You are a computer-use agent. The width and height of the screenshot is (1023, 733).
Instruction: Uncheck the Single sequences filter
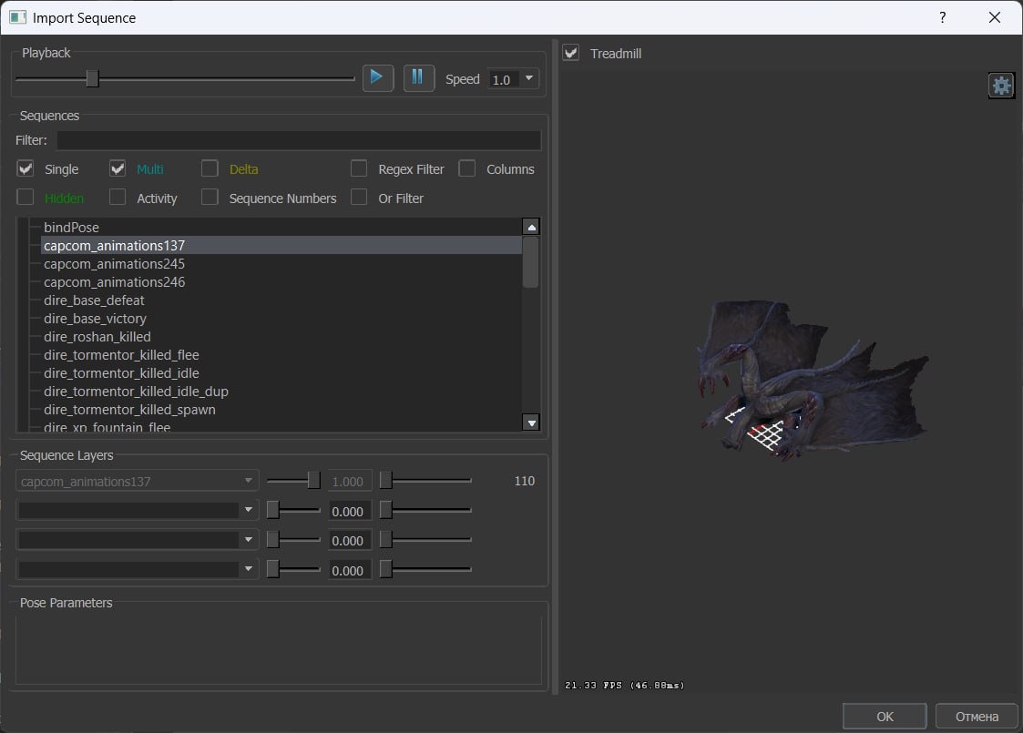click(26, 168)
